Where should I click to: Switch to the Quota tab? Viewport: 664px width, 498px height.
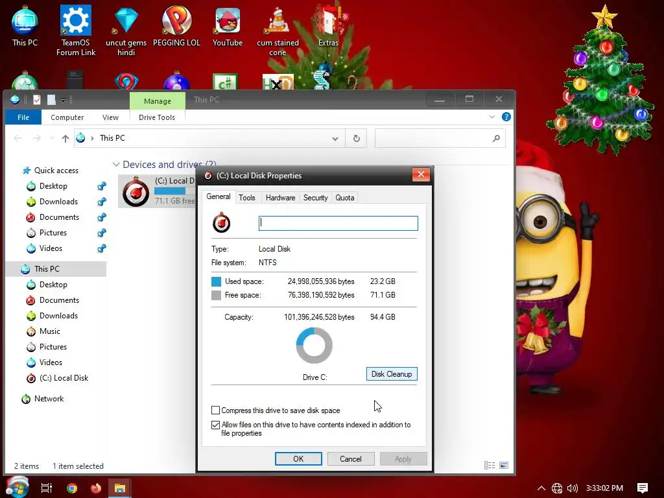coord(345,198)
